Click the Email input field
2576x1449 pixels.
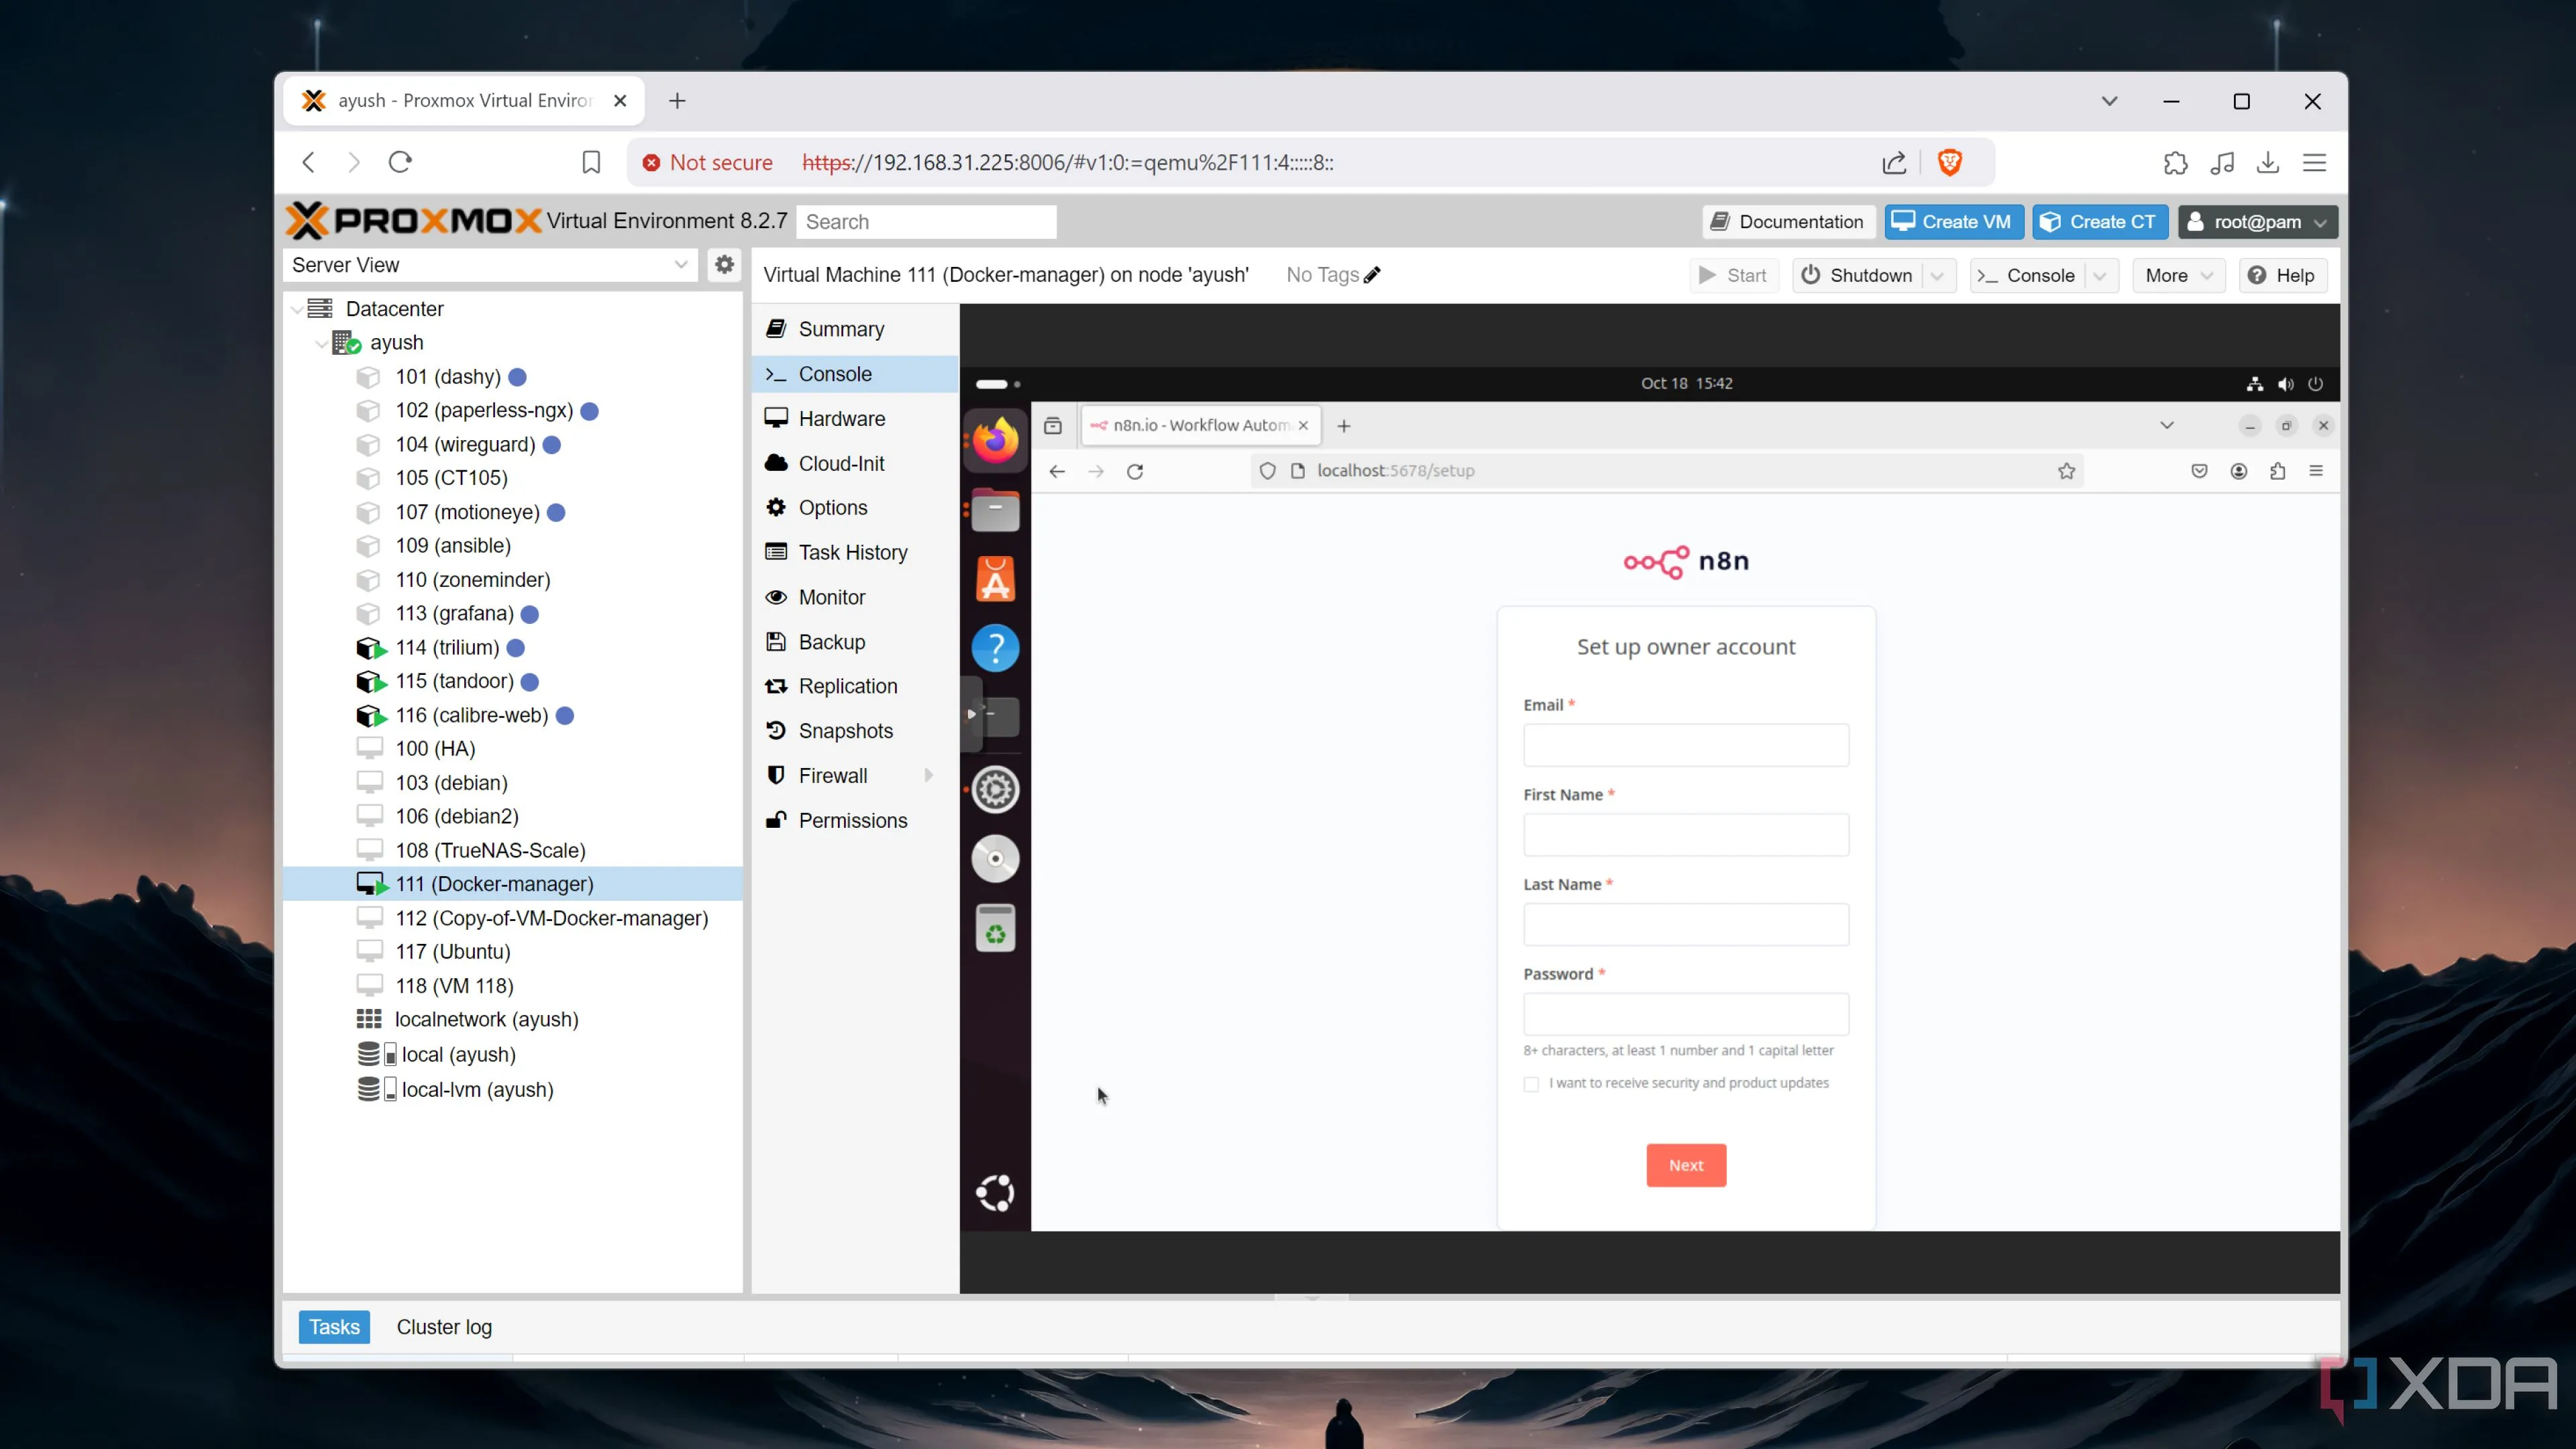1685,745
